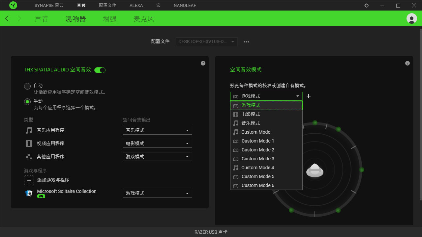Choose Custom Mode in the list
The width and height of the screenshot is (422, 237).
click(266, 132)
